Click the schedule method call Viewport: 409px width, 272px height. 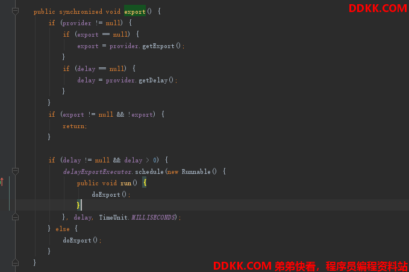[149, 172]
